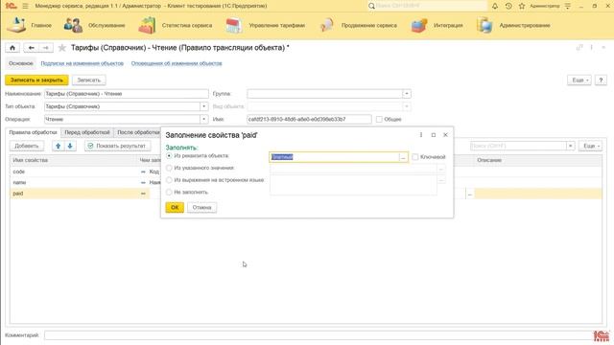Toggle the Общее checkbox
The width and height of the screenshot is (614, 345).
click(x=379, y=119)
